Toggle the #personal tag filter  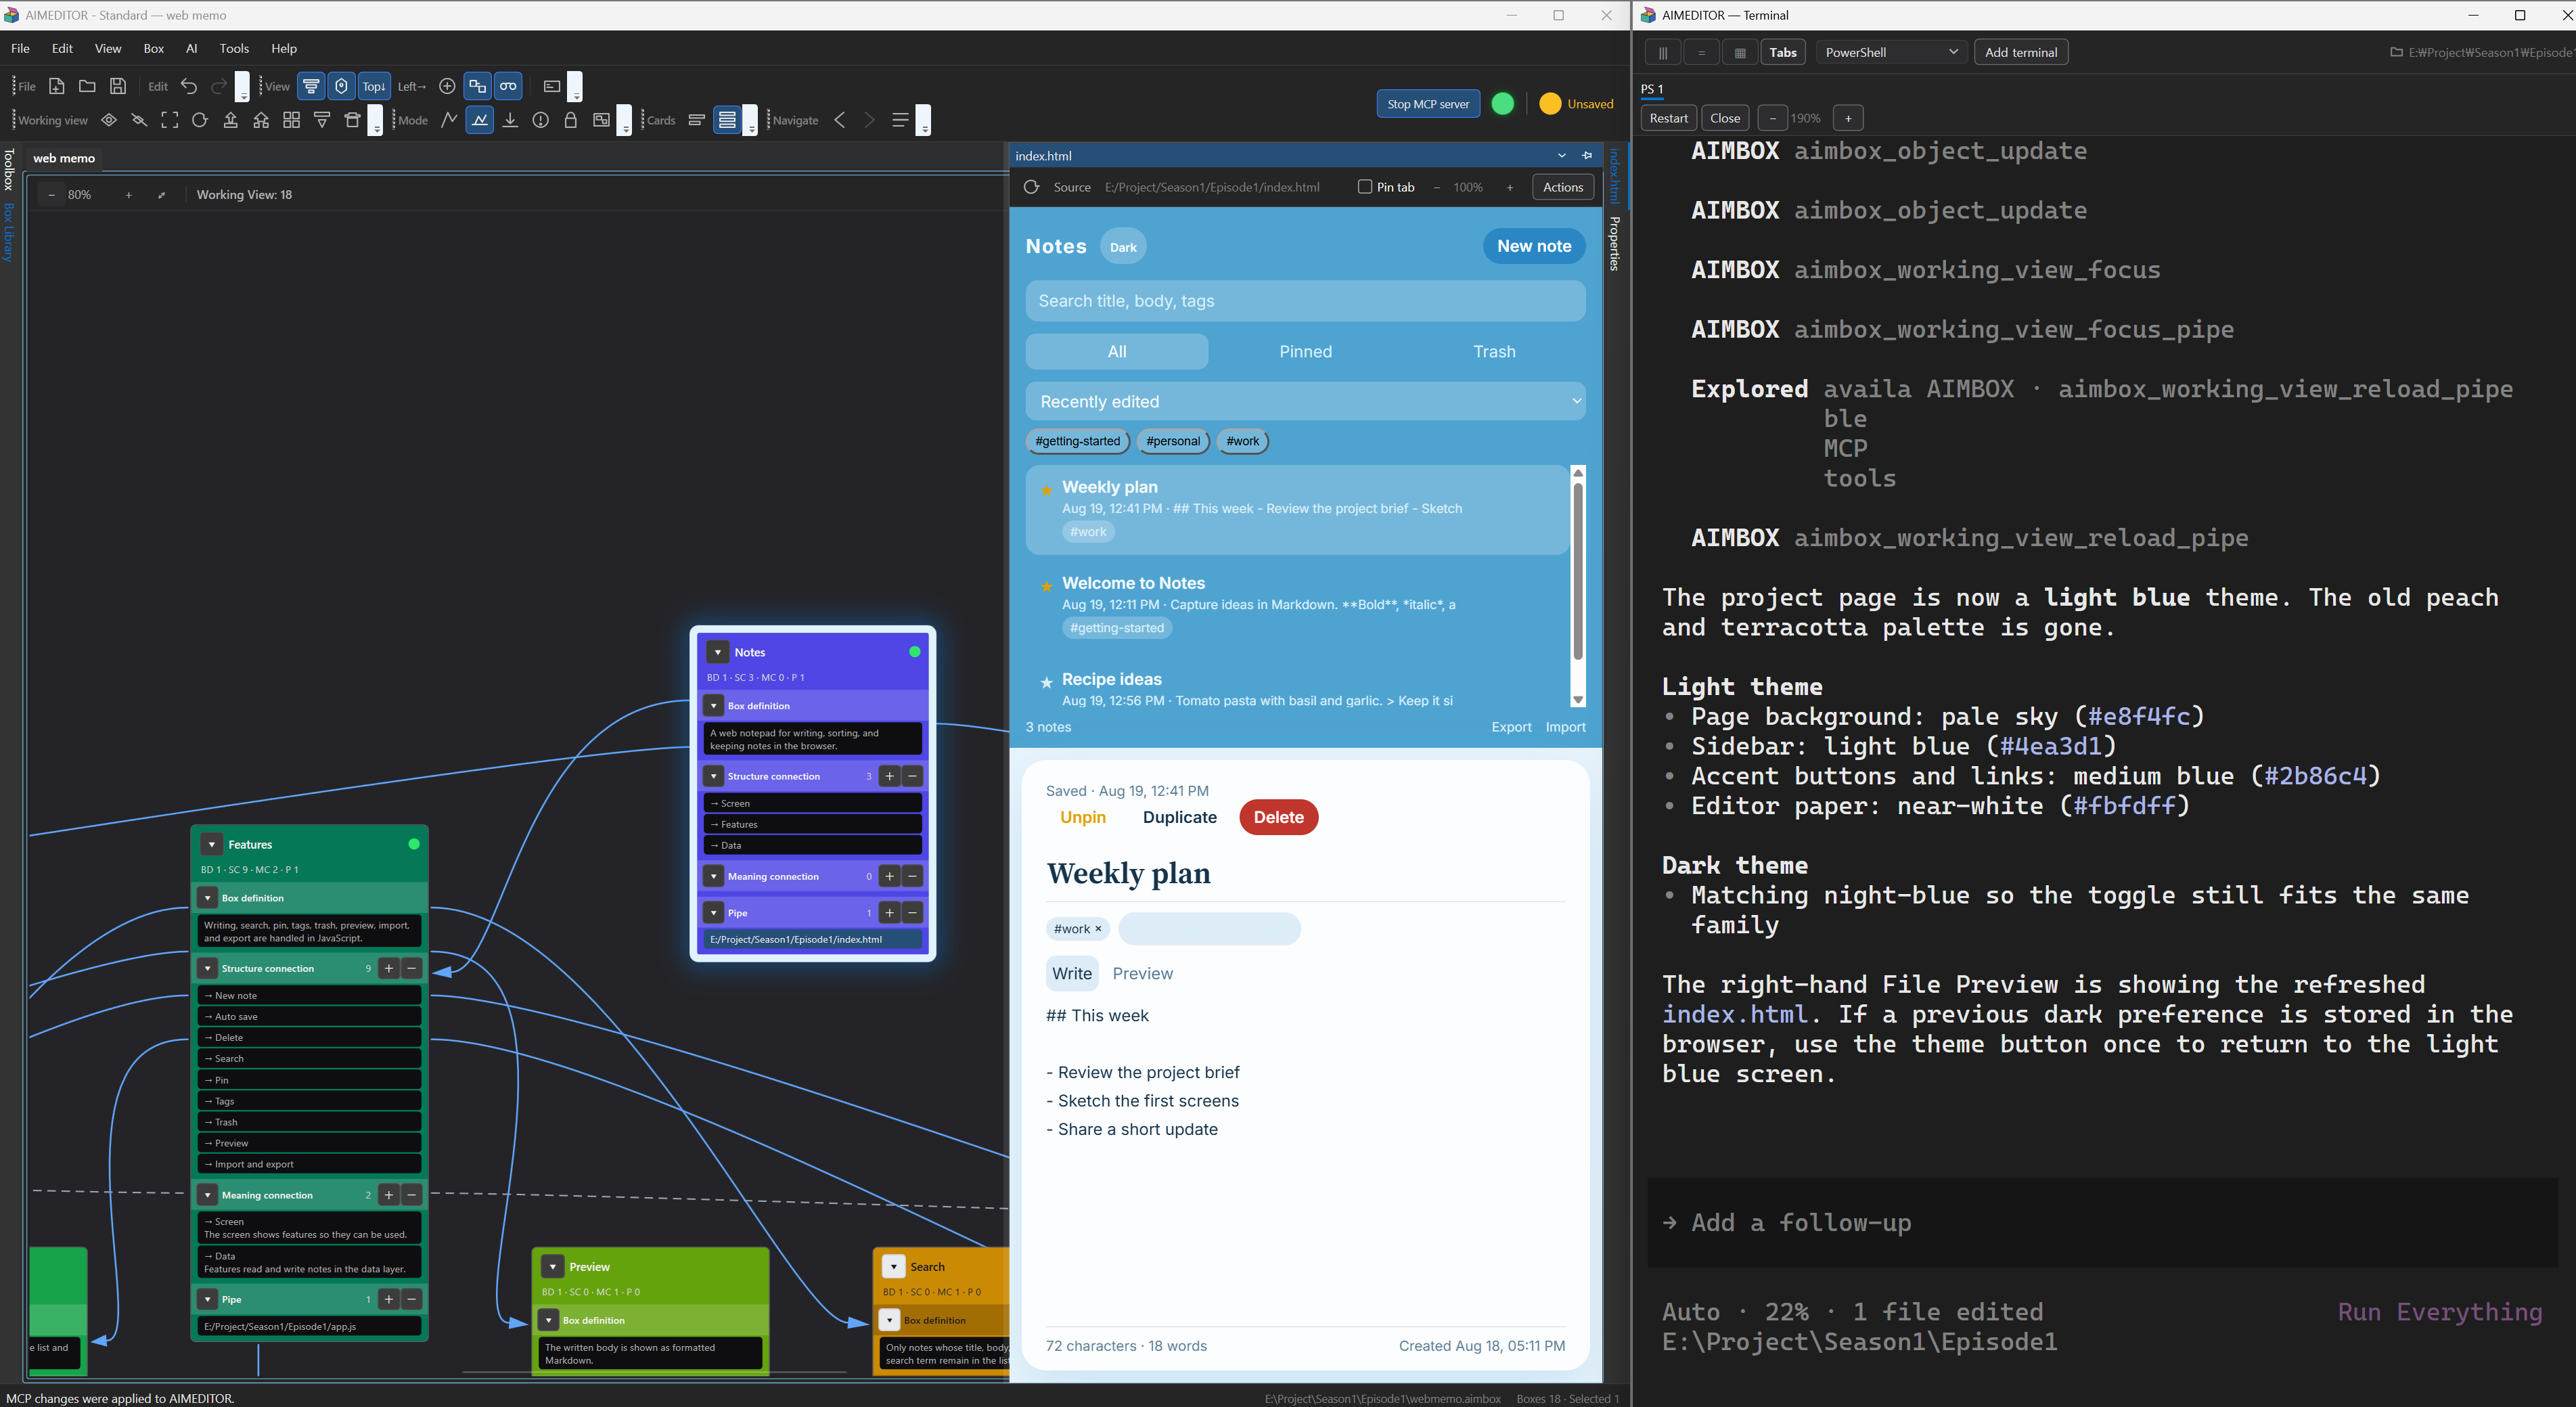coord(1173,441)
